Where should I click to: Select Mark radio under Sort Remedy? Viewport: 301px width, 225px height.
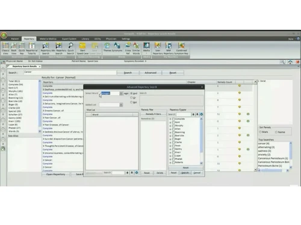[x=261, y=132]
